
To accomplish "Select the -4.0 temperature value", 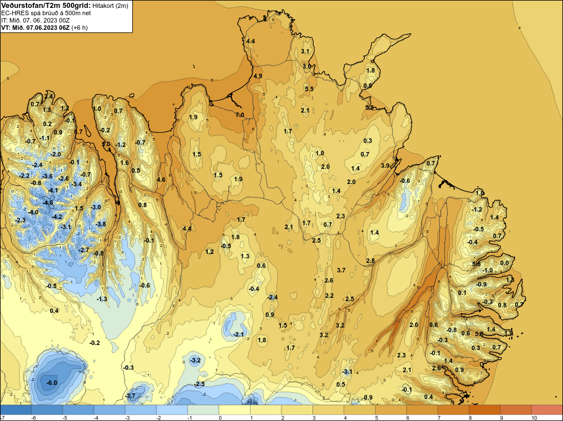I will (33, 213).
